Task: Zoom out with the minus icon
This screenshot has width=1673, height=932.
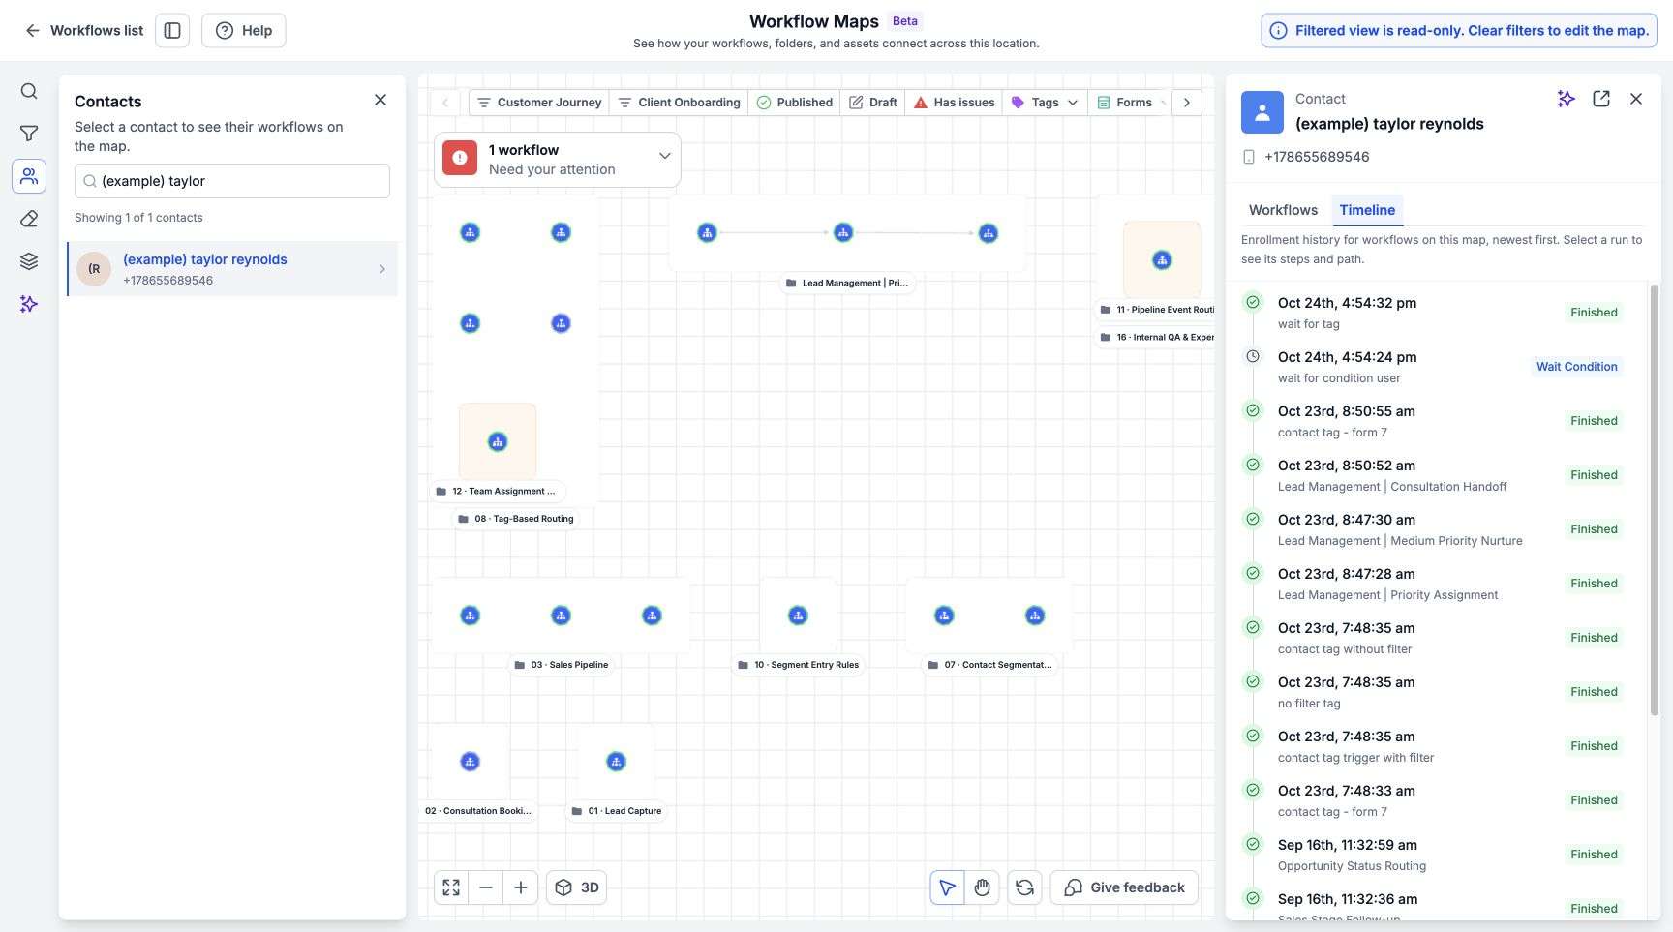Action: (x=486, y=887)
